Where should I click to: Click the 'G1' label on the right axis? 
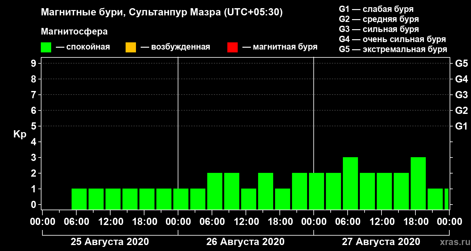point(461,126)
